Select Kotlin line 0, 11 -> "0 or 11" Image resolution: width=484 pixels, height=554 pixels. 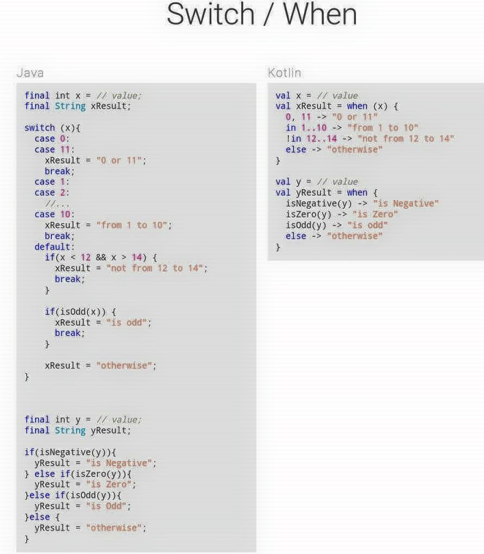pyautogui.click(x=331, y=117)
